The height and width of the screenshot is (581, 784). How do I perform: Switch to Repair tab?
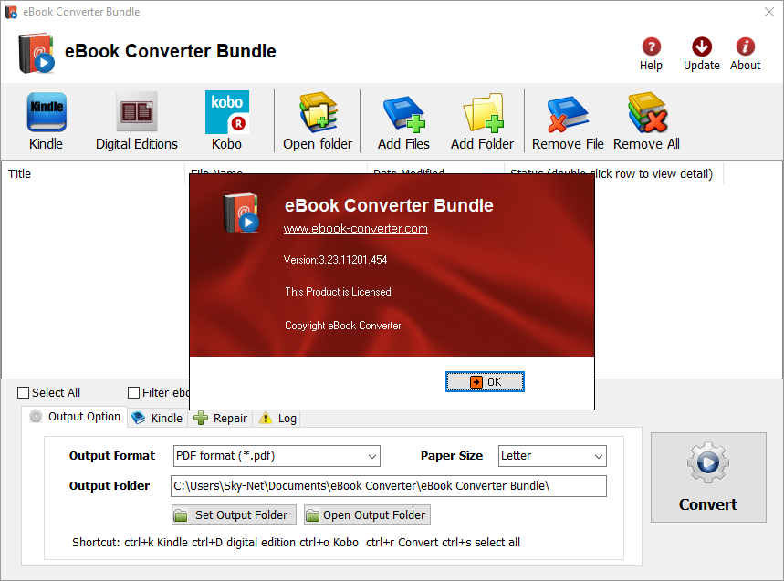click(221, 418)
